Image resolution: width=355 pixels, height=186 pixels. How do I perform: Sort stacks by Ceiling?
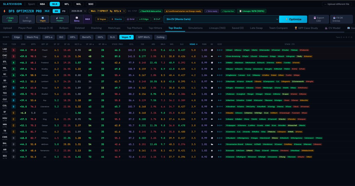coord(160,37)
